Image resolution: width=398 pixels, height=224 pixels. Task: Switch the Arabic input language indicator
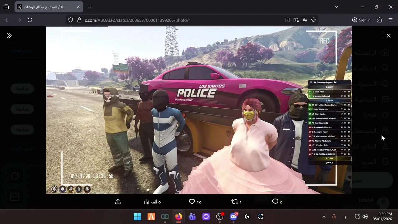346,217
